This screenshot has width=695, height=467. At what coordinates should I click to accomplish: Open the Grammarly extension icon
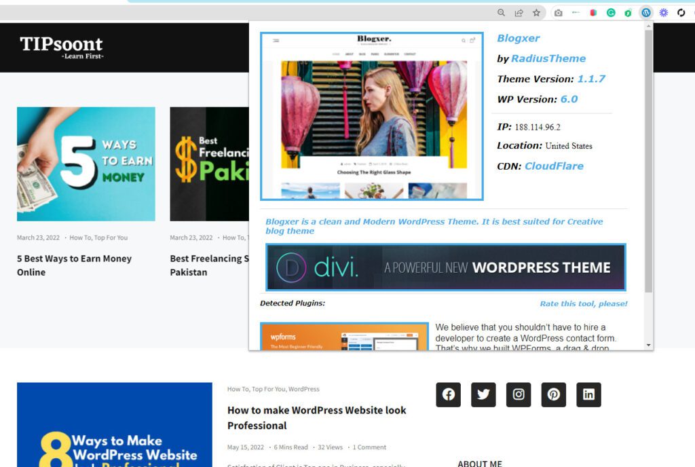pyautogui.click(x=611, y=13)
